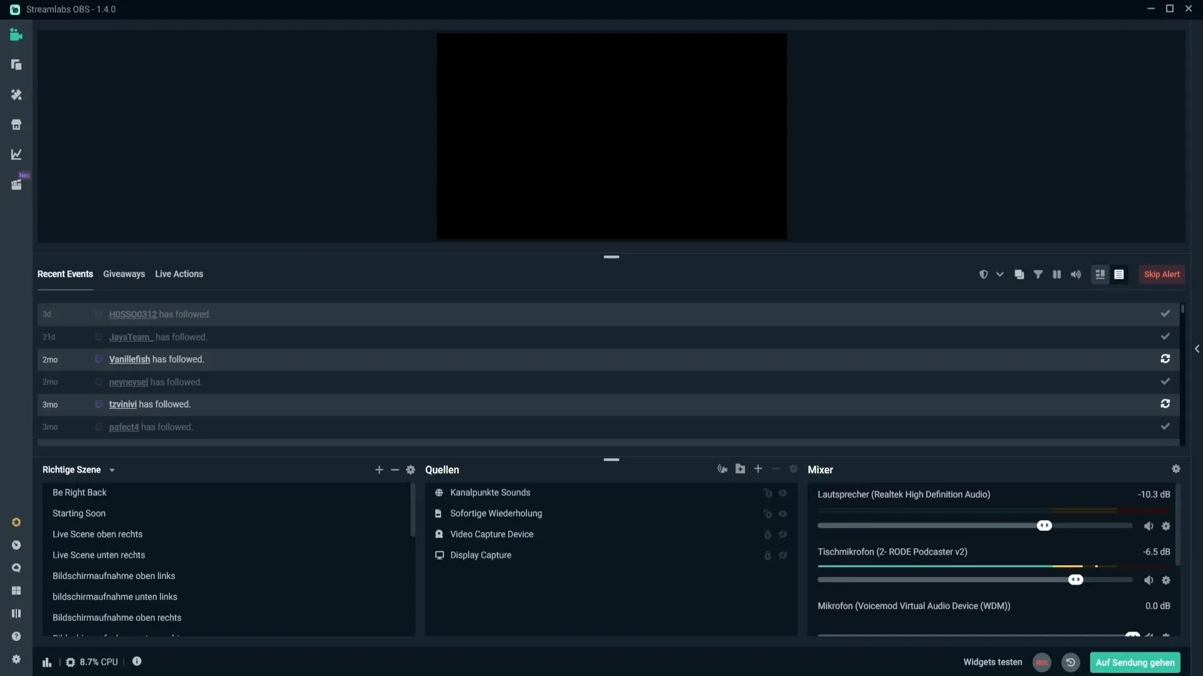
Task: Click the mute alerts icon
Action: [1076, 274]
